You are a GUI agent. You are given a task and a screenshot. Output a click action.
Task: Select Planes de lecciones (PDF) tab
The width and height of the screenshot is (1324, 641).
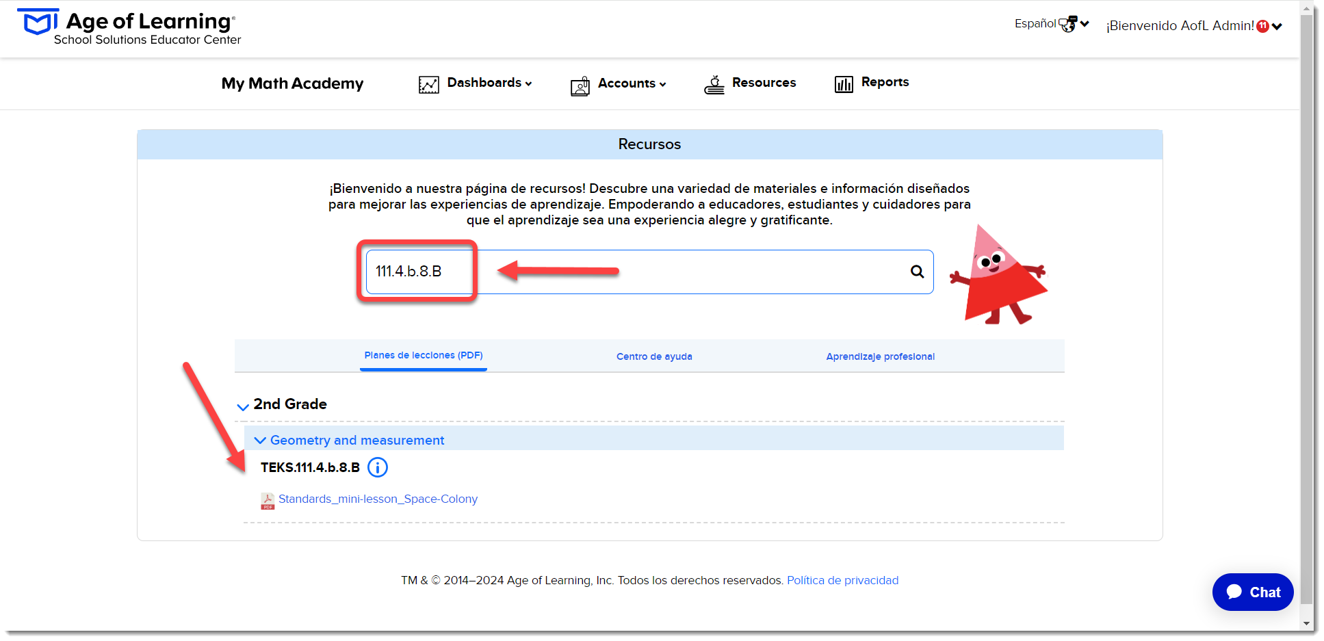click(424, 355)
